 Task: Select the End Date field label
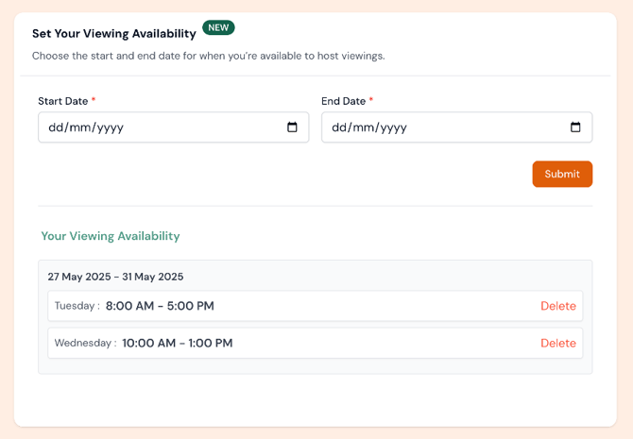pyautogui.click(x=343, y=101)
